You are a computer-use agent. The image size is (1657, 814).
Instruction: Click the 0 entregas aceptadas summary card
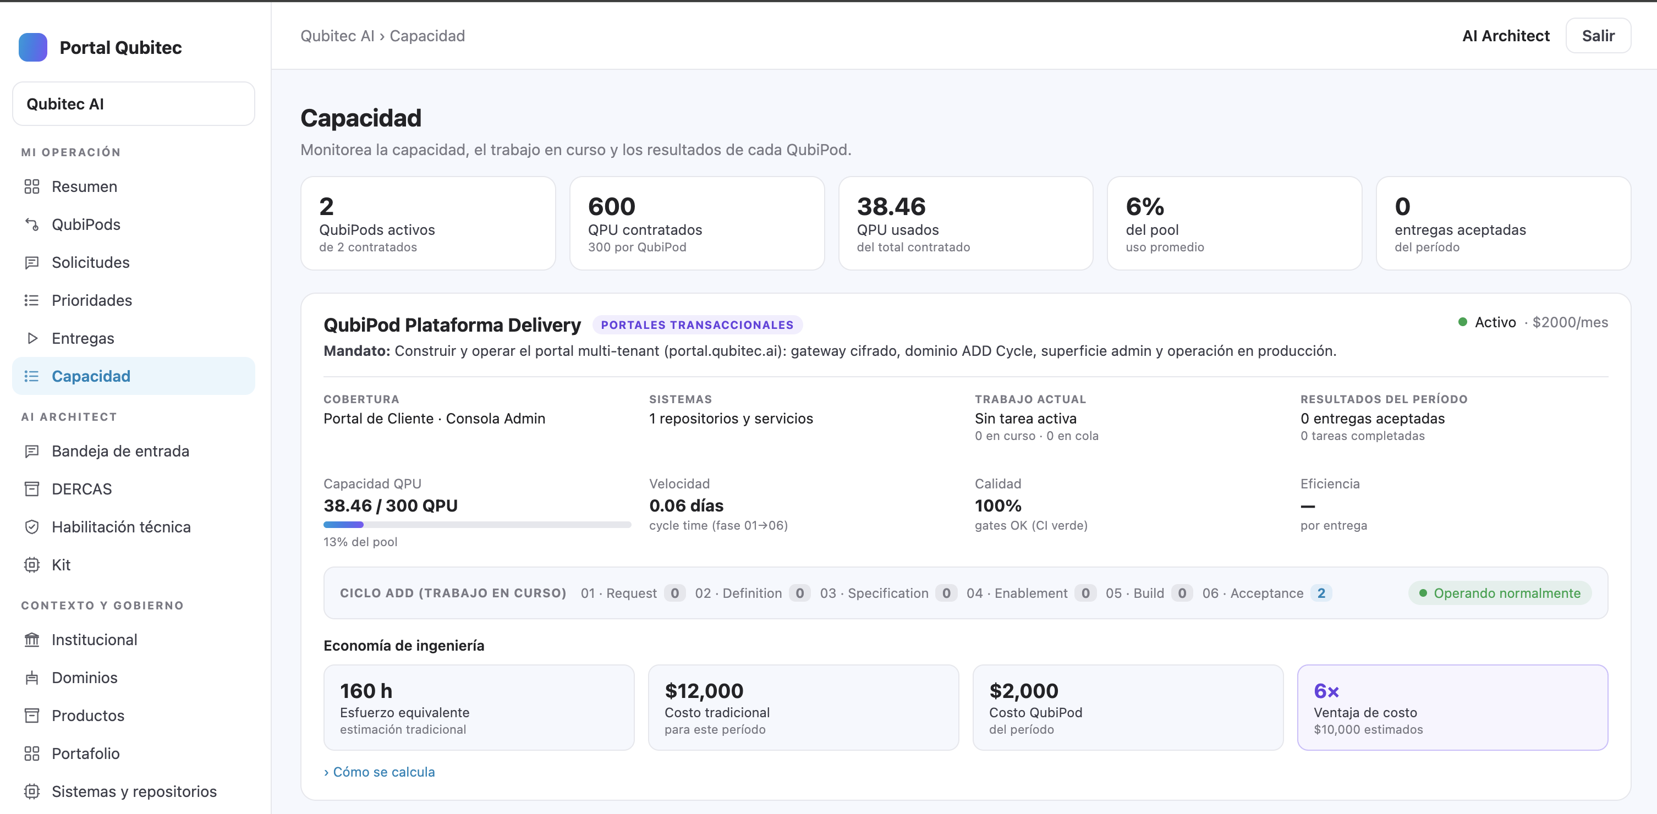point(1504,223)
